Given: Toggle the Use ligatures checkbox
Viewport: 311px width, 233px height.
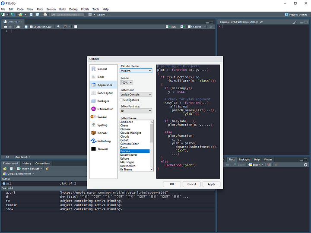Looking at the screenshot, I should coord(121,100).
